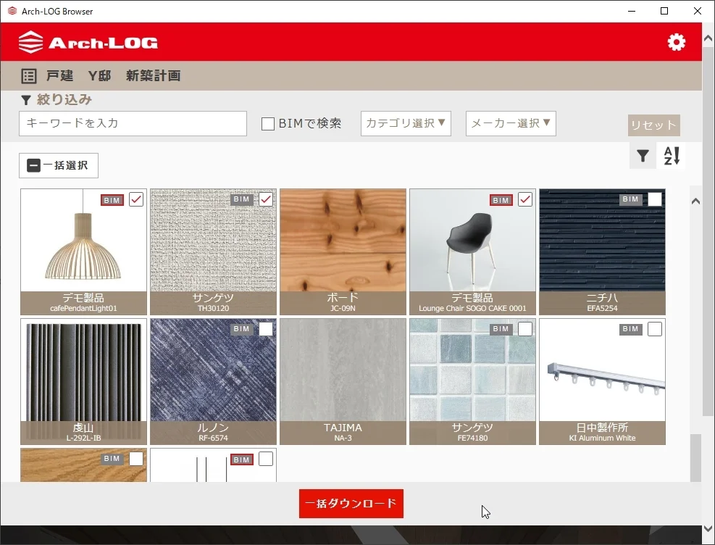The image size is (715, 545).
Task: Enable the BIMで検索 checkbox
Action: pos(267,124)
